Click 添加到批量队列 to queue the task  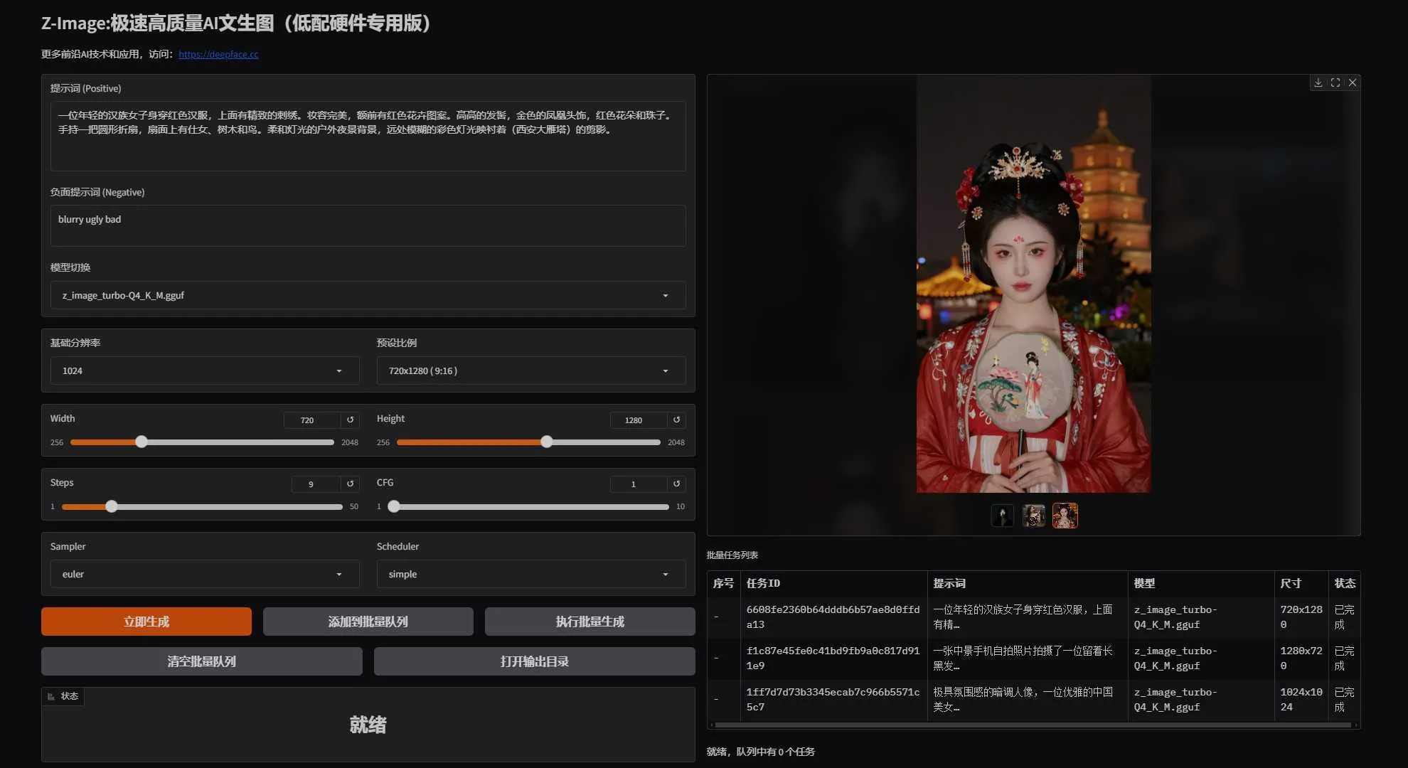[x=368, y=621]
